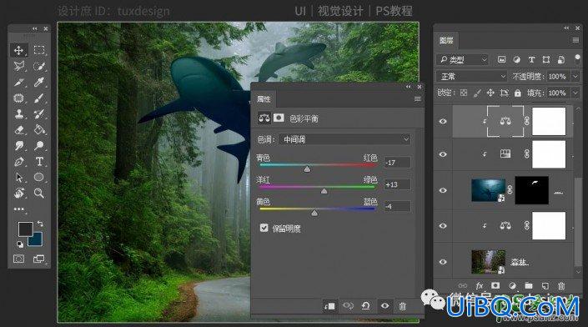The image size is (588, 327).
Task: Change the screen mode
Action: click(x=39, y=259)
